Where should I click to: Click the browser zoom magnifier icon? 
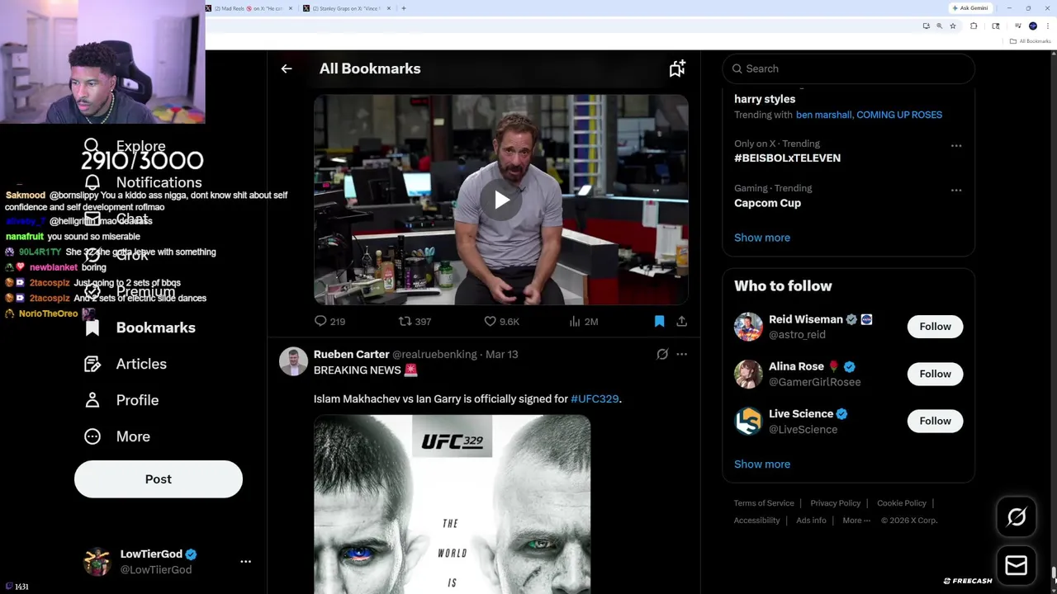[939, 26]
